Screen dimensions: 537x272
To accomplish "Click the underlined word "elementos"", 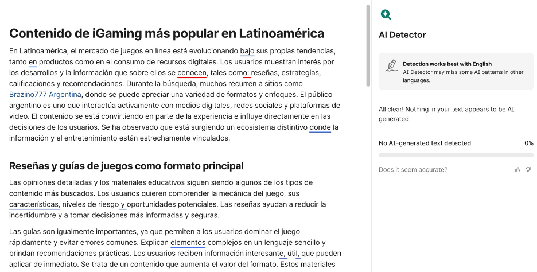I will click(x=188, y=242).
